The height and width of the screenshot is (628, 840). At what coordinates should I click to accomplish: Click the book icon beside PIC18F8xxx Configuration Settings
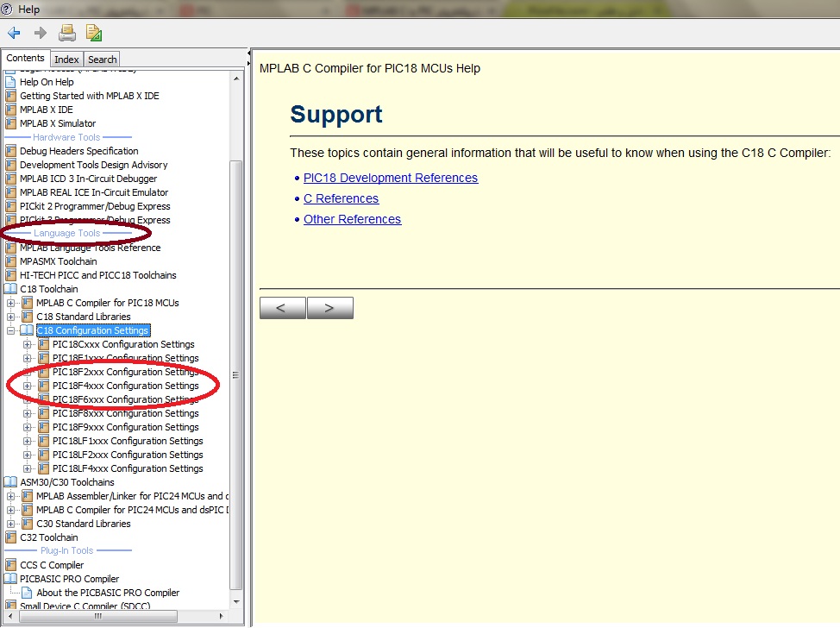[43, 414]
